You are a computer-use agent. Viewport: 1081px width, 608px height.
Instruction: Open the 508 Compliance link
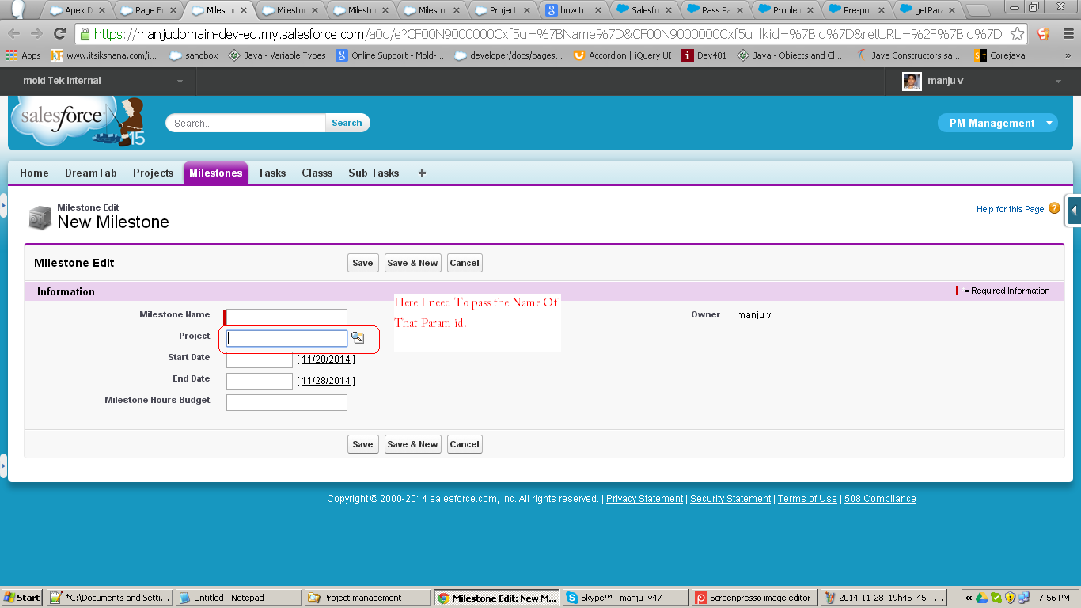[x=880, y=499]
